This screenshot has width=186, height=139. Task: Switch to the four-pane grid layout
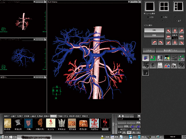coord(164,6)
